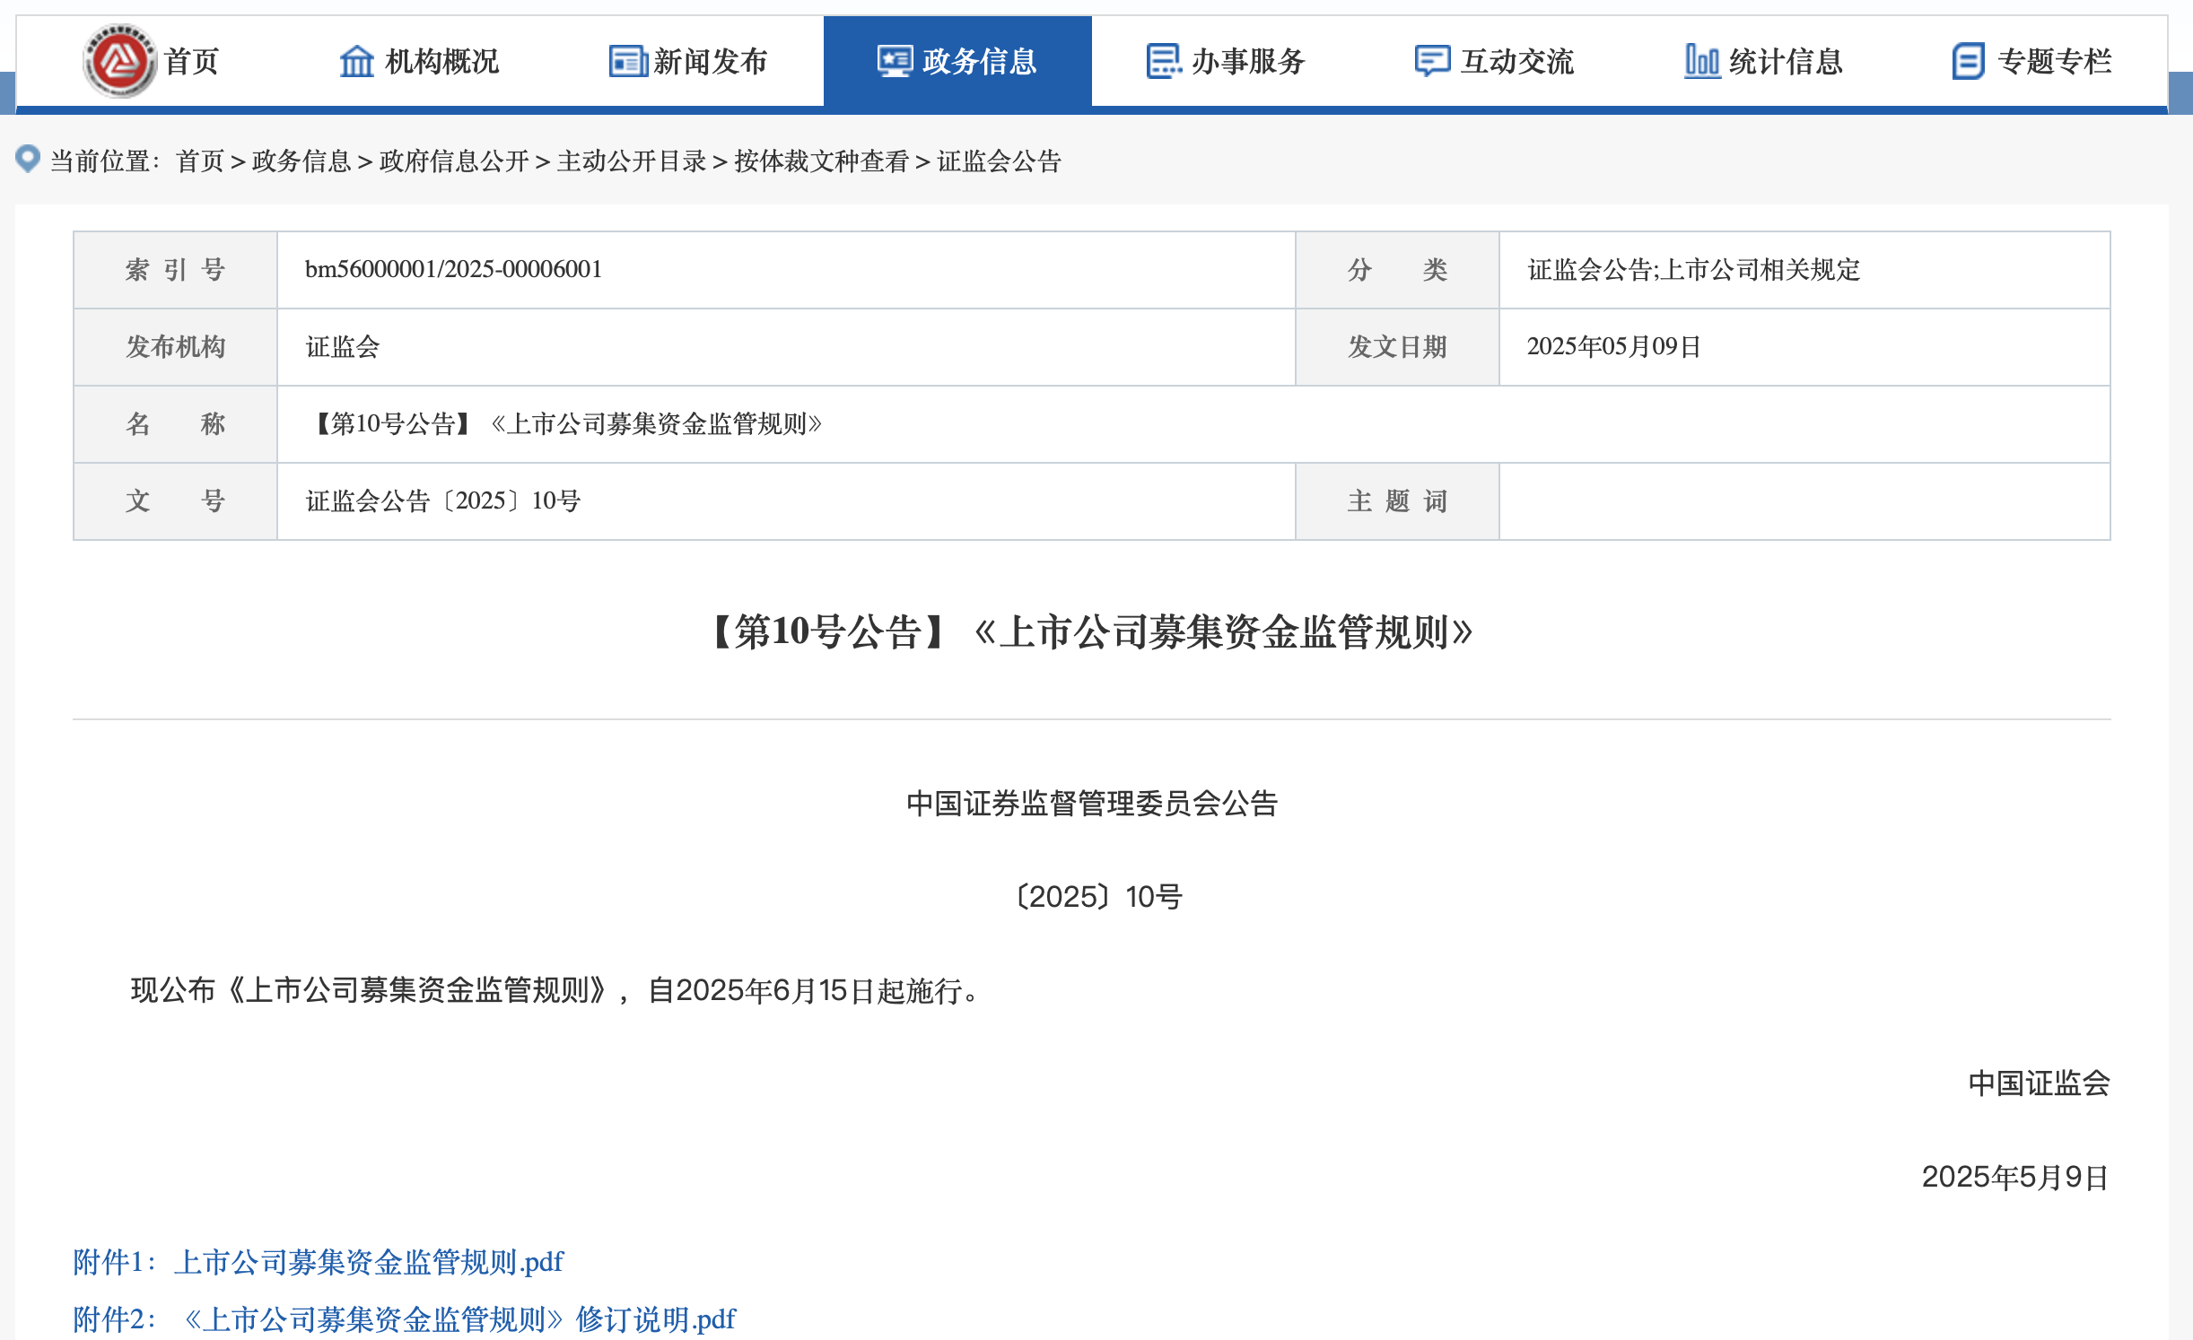Click the monitor icon beside 政务信息
Viewport: 2193px width, 1340px height.
[895, 61]
